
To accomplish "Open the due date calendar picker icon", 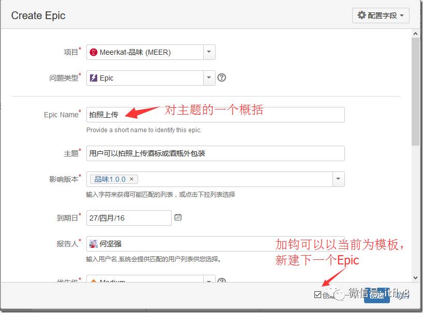I will 178,217.
